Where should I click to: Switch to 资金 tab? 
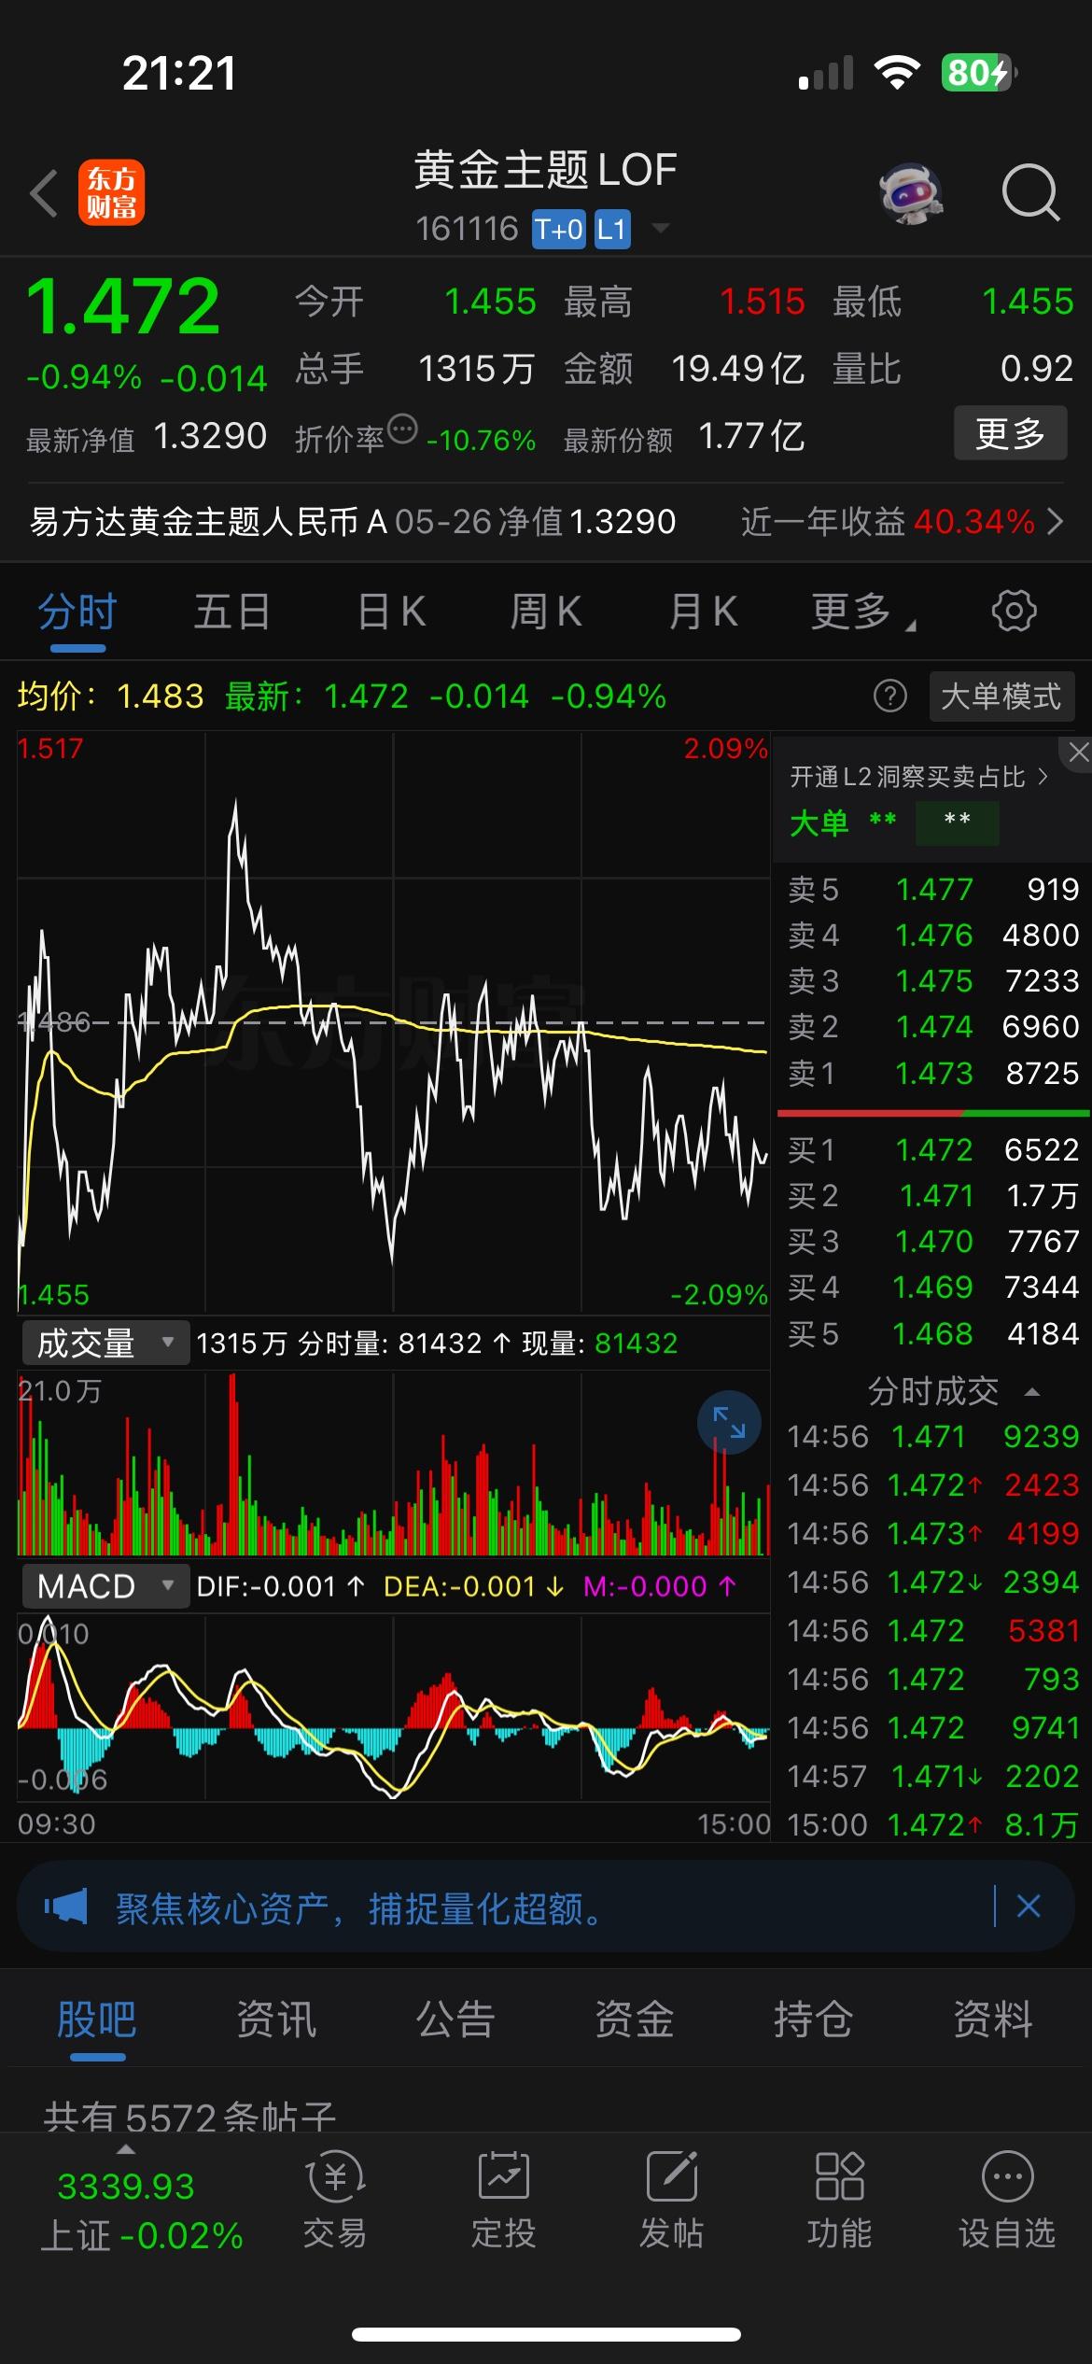coord(635,2019)
